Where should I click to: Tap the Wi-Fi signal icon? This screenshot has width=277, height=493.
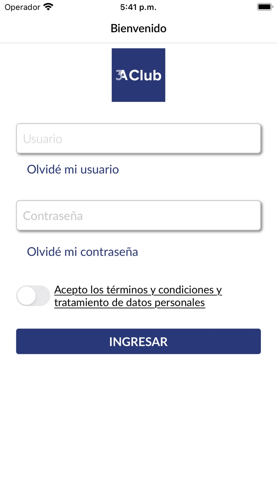pyautogui.click(x=48, y=7)
